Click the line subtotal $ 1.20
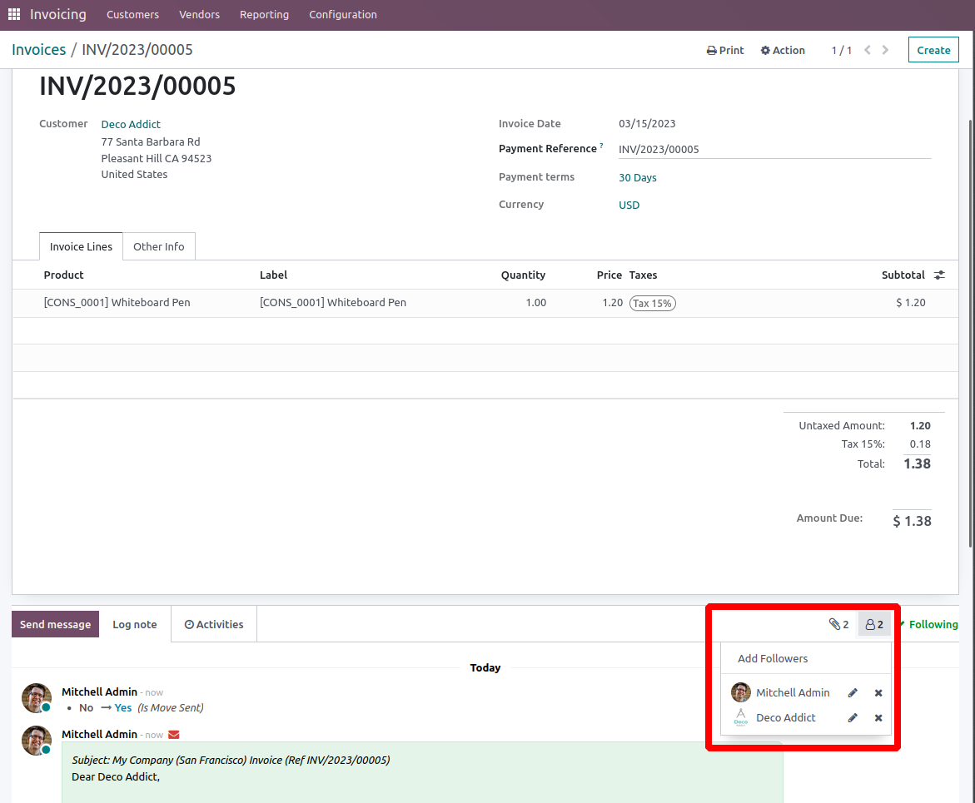Viewport: 975px width, 803px height. (x=910, y=303)
